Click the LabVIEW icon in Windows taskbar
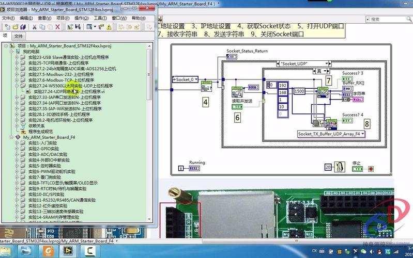Image resolution: width=413 pixels, height=258 pixels. (68, 251)
